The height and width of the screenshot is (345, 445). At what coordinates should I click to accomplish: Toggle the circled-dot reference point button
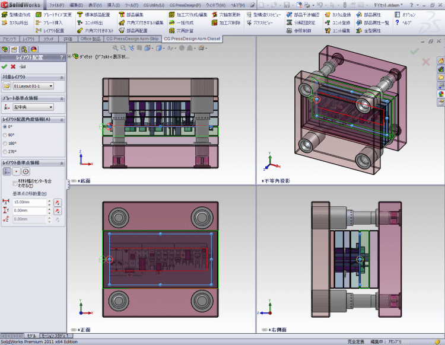tap(26, 171)
